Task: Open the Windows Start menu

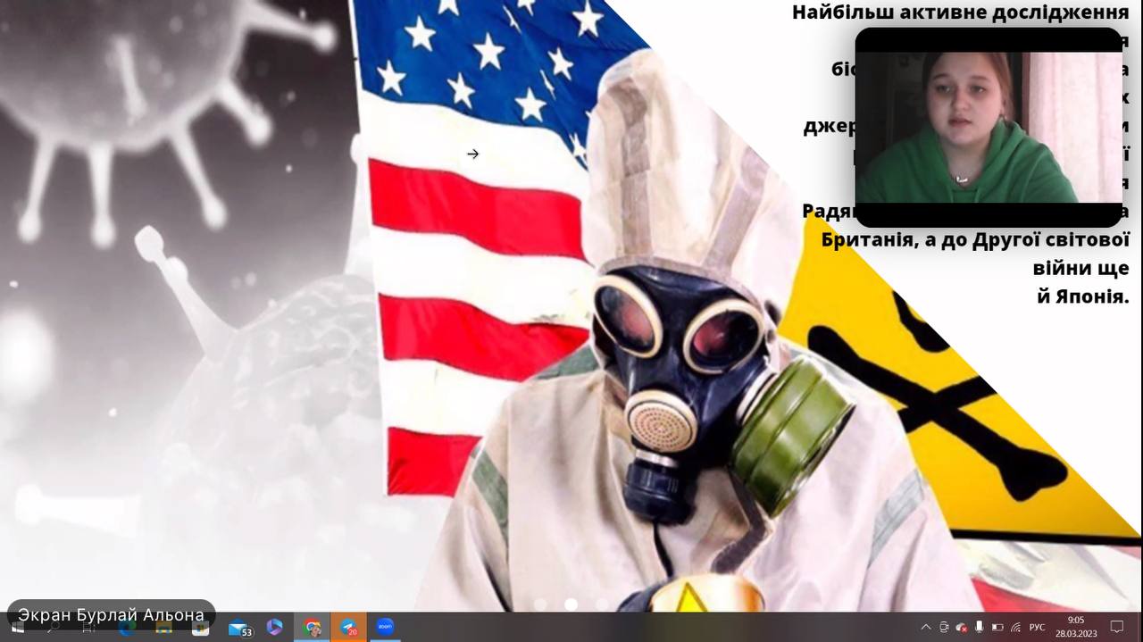Action: pyautogui.click(x=16, y=628)
